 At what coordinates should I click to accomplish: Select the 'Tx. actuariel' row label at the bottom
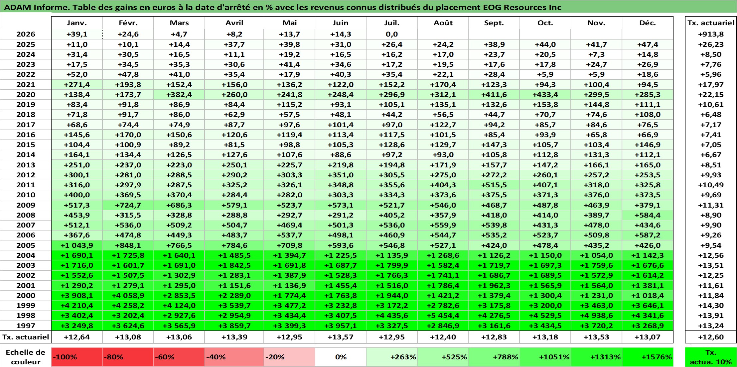26,337
